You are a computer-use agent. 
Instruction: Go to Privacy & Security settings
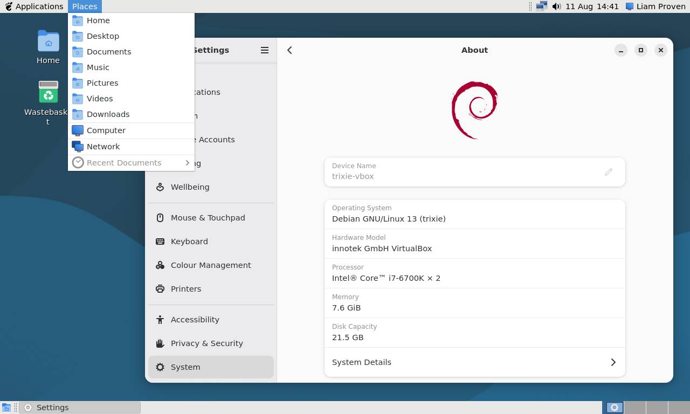click(206, 343)
